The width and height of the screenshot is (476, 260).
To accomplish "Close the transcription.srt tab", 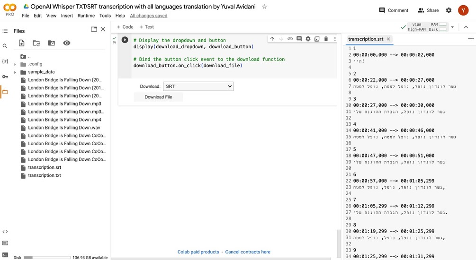I will click(388, 39).
